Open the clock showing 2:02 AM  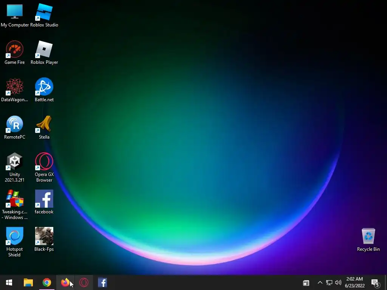click(354, 282)
